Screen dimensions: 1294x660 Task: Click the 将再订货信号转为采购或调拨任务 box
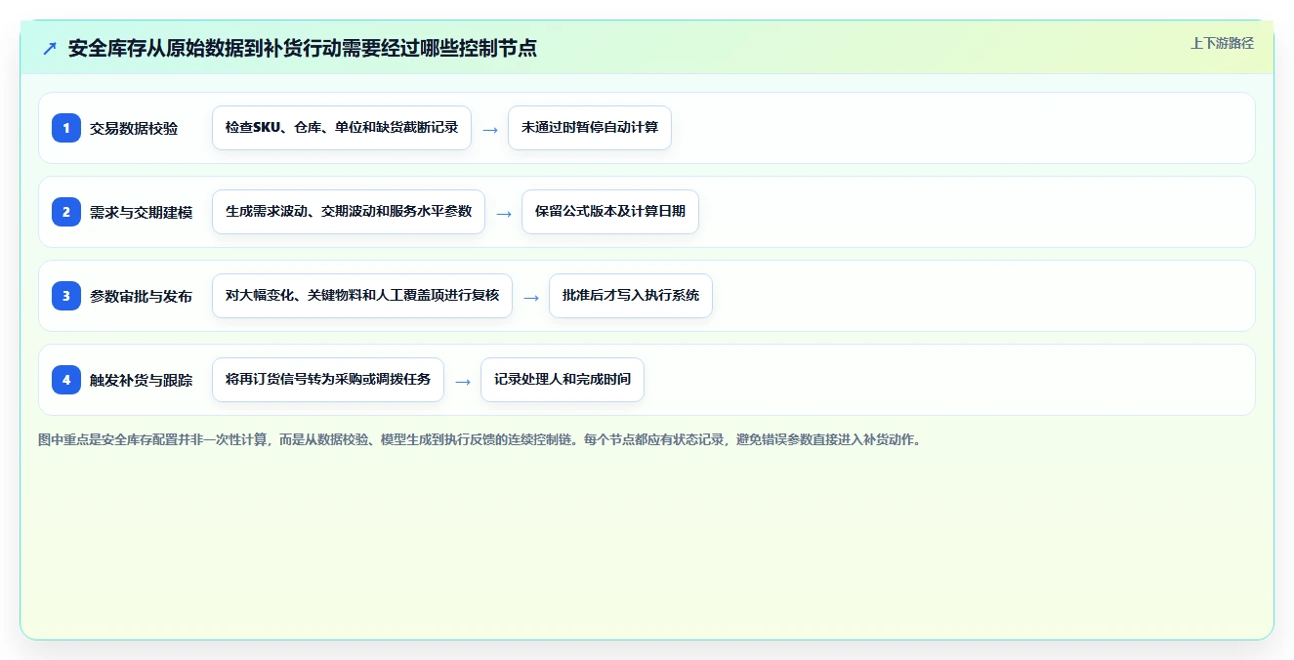[x=328, y=380]
